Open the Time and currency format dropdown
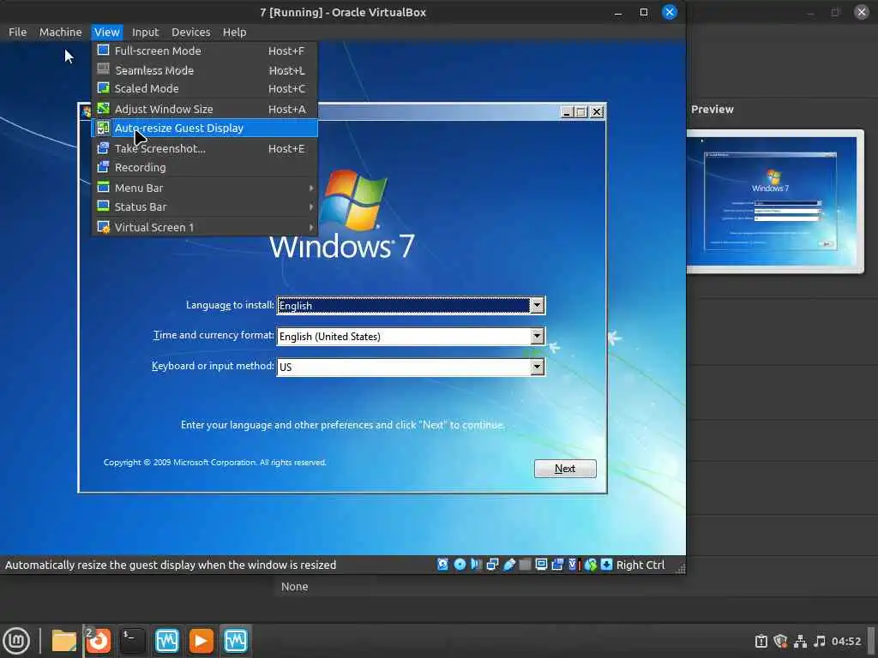This screenshot has height=658, width=878. tap(537, 336)
